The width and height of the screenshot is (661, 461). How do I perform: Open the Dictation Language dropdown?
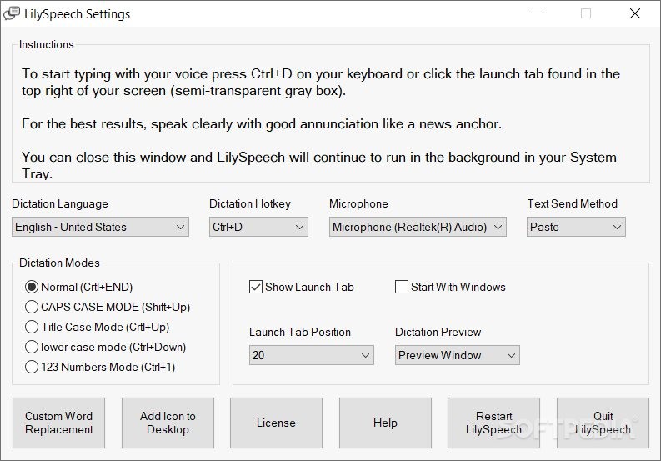100,227
